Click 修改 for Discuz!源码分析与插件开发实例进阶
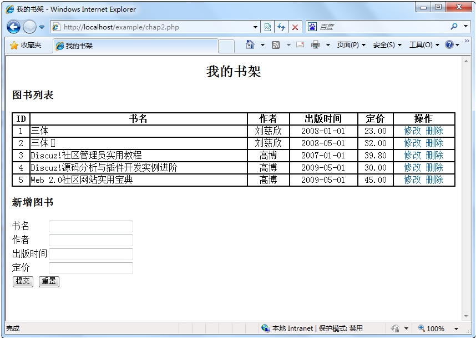476x339 pixels. point(413,167)
